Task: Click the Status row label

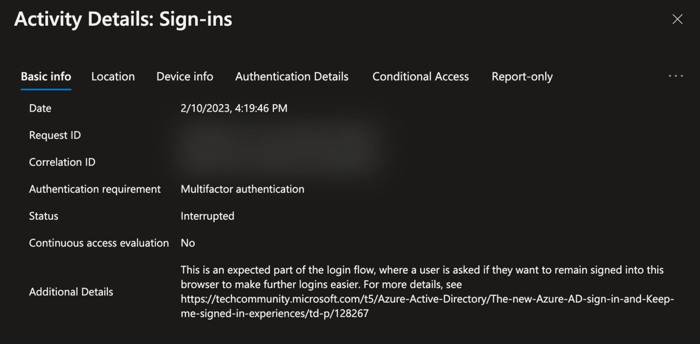Action: click(x=43, y=216)
